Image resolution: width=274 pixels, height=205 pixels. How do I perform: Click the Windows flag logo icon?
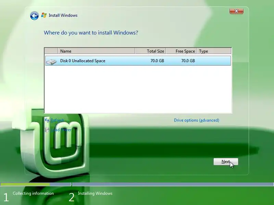click(x=44, y=15)
